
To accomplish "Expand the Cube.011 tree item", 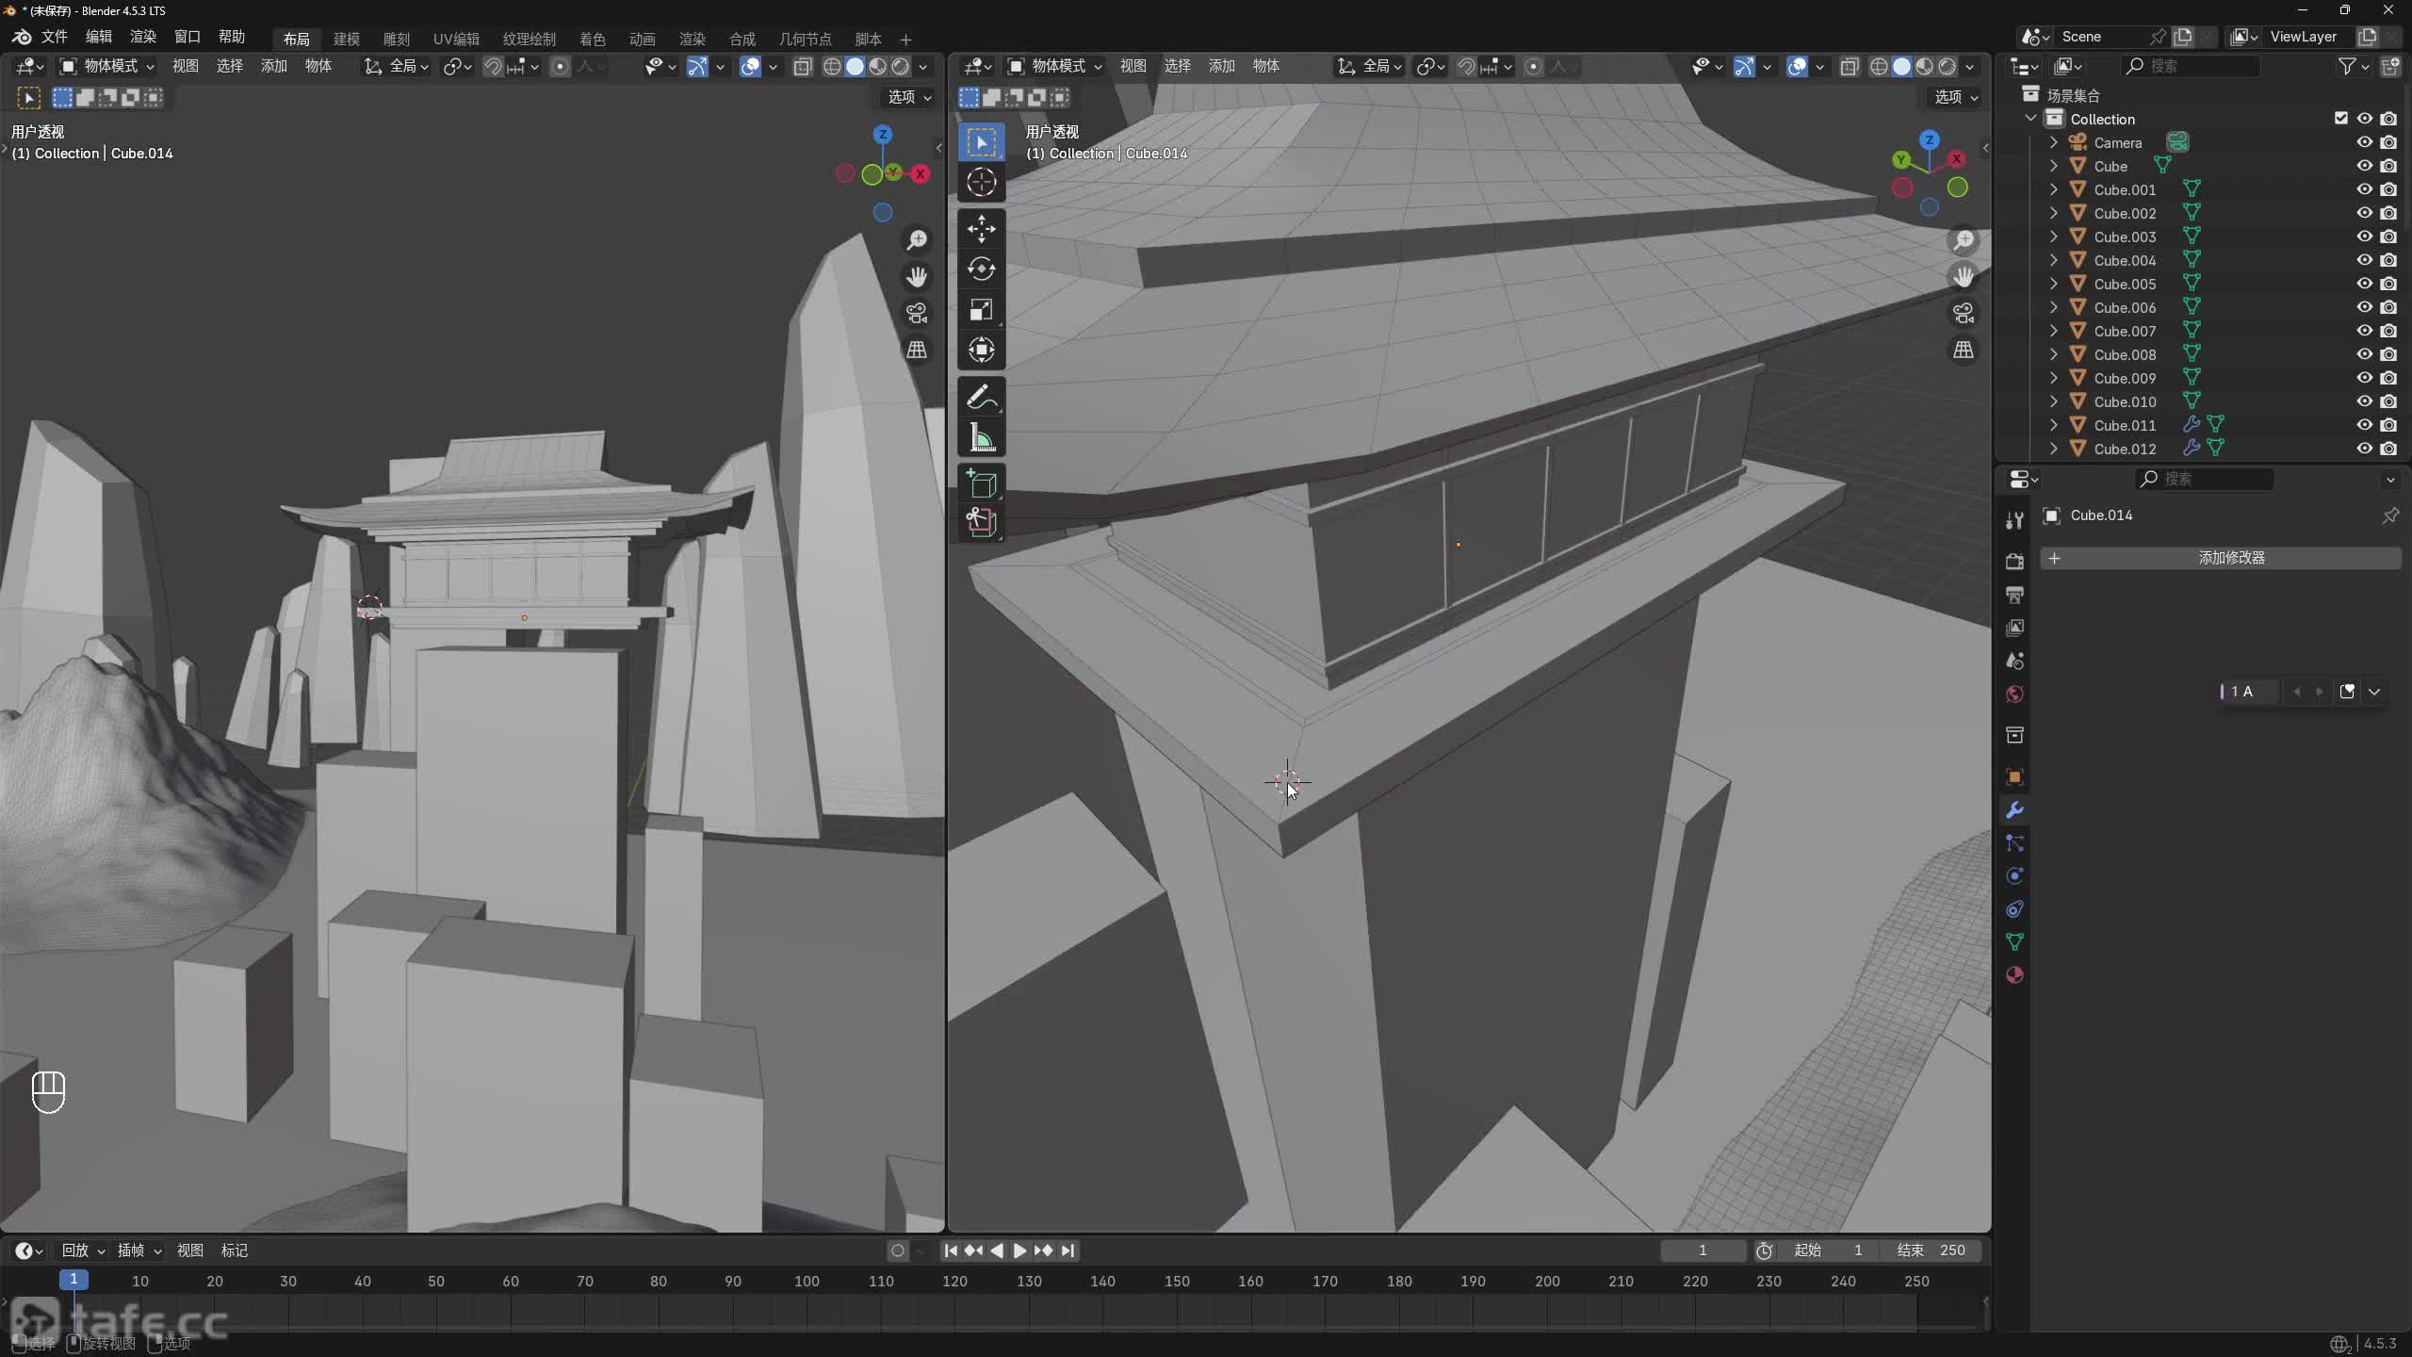I will (x=2054, y=425).
